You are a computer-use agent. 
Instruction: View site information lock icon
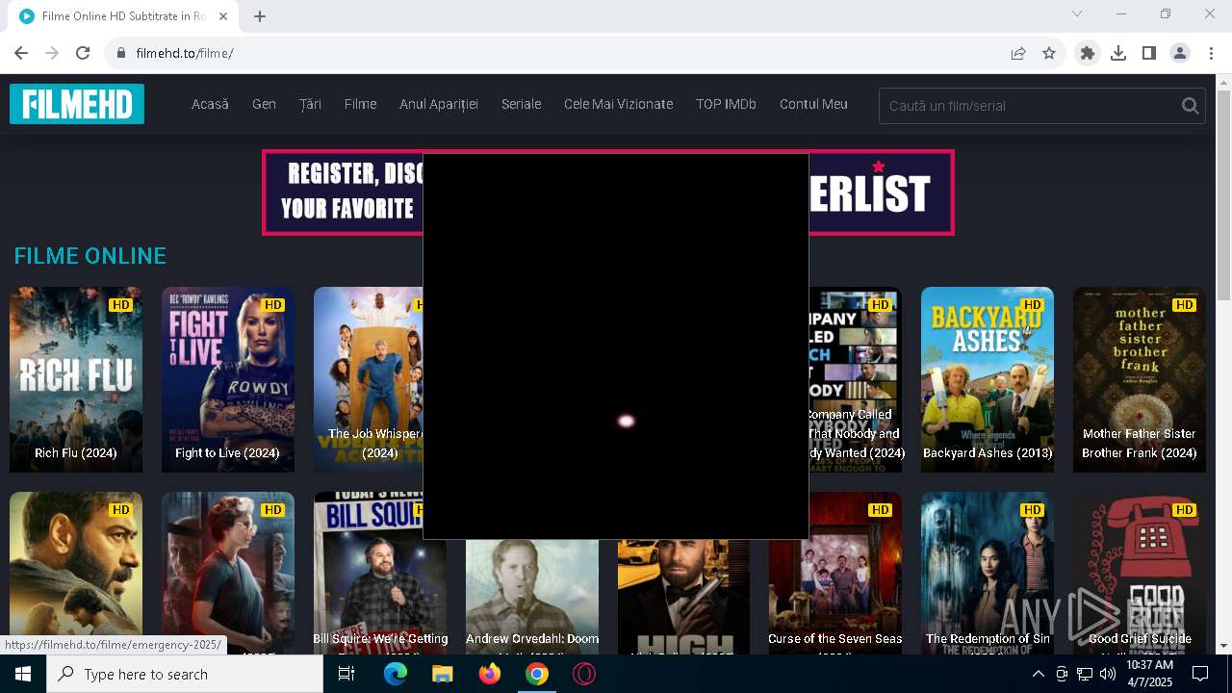coord(121,53)
